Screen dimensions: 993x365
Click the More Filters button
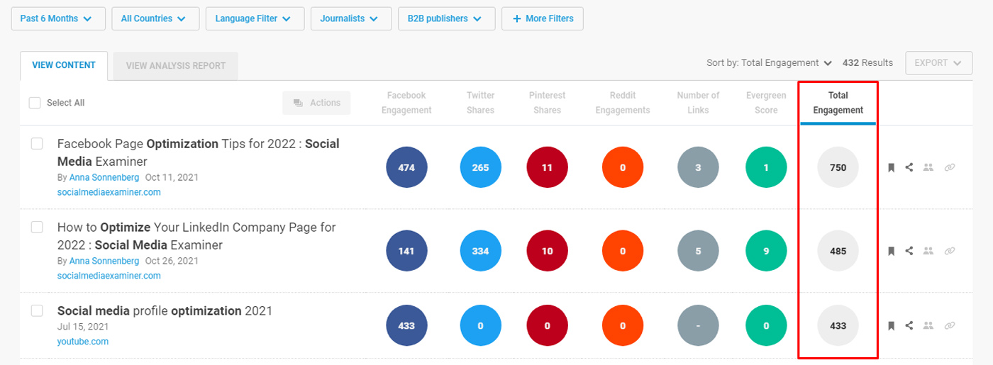(542, 19)
